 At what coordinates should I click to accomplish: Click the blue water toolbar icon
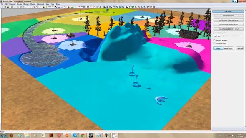(x=59, y=7)
